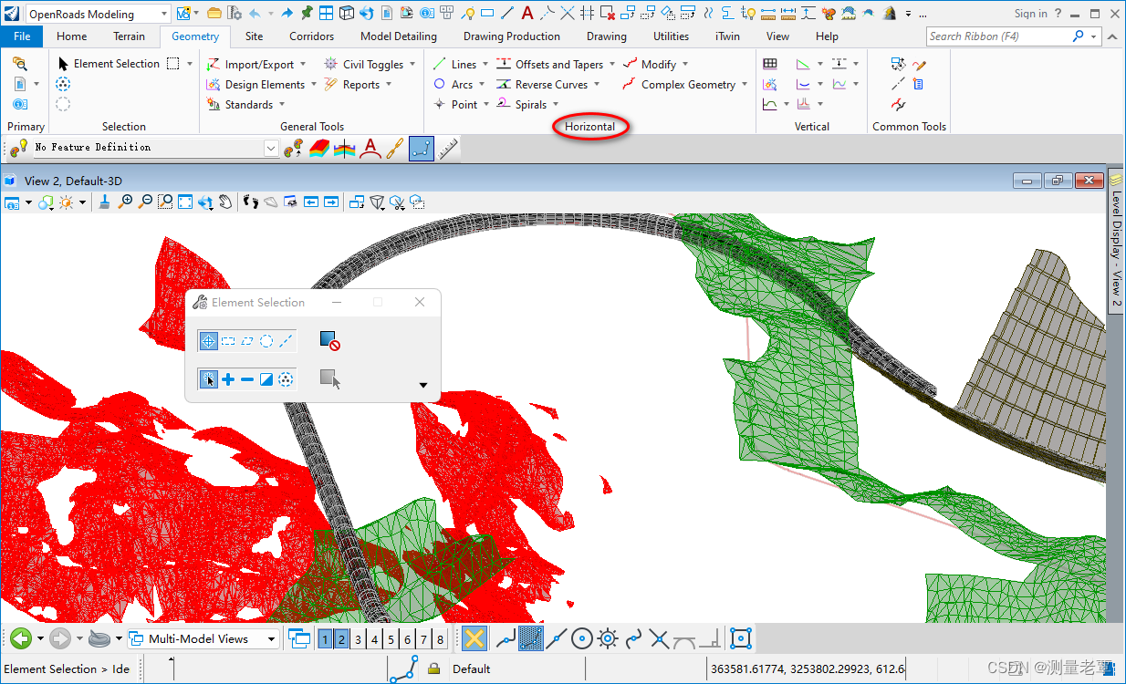This screenshot has width=1126, height=684.
Task: Click the Line selection mode icon
Action: (286, 341)
